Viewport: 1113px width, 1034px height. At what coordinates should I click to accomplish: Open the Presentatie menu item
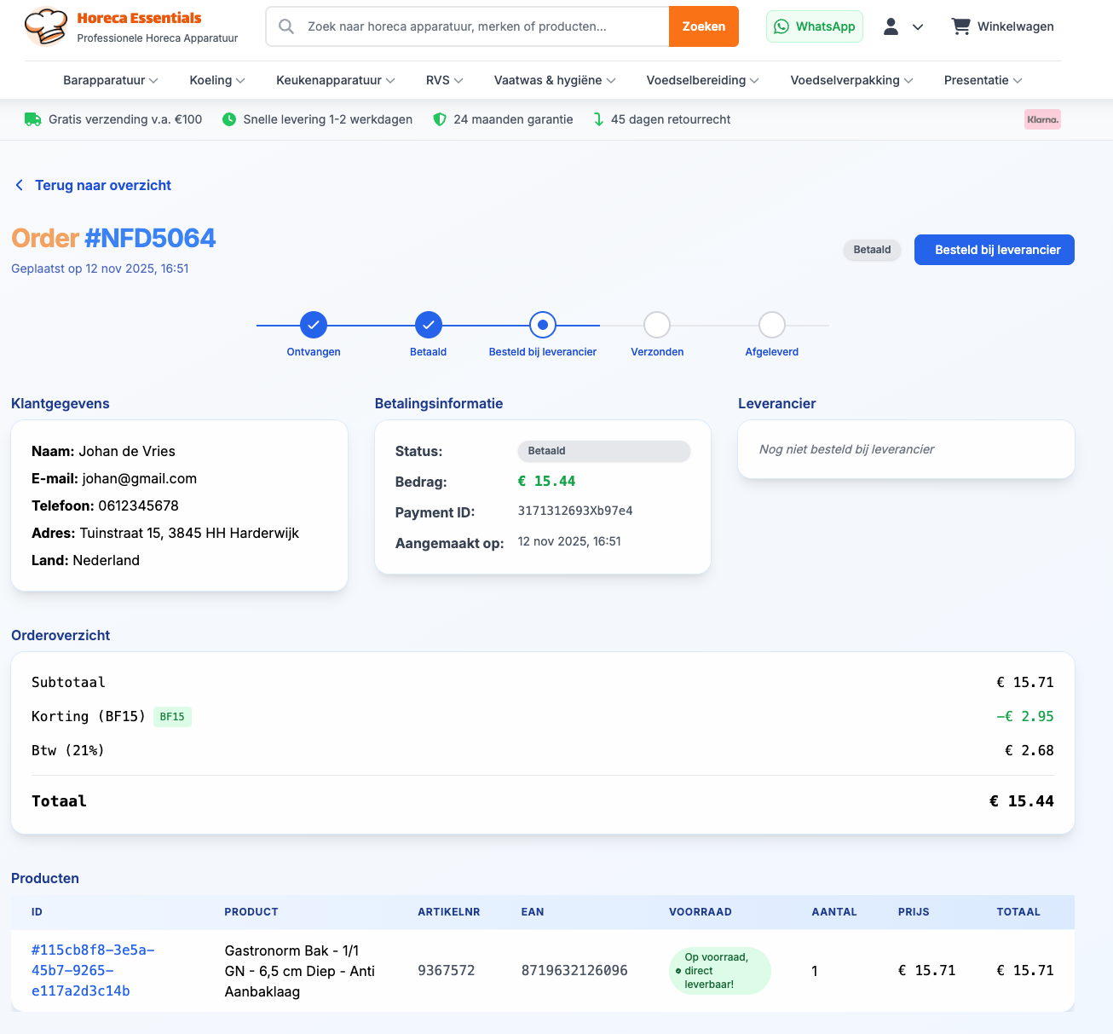click(x=983, y=80)
